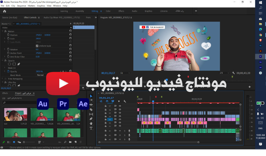266x156 pixels.
Task: Switch Project panel to Freeform View
Action: 19,142
